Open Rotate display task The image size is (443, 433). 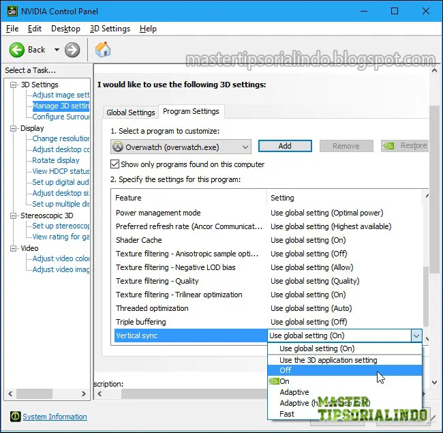point(56,160)
